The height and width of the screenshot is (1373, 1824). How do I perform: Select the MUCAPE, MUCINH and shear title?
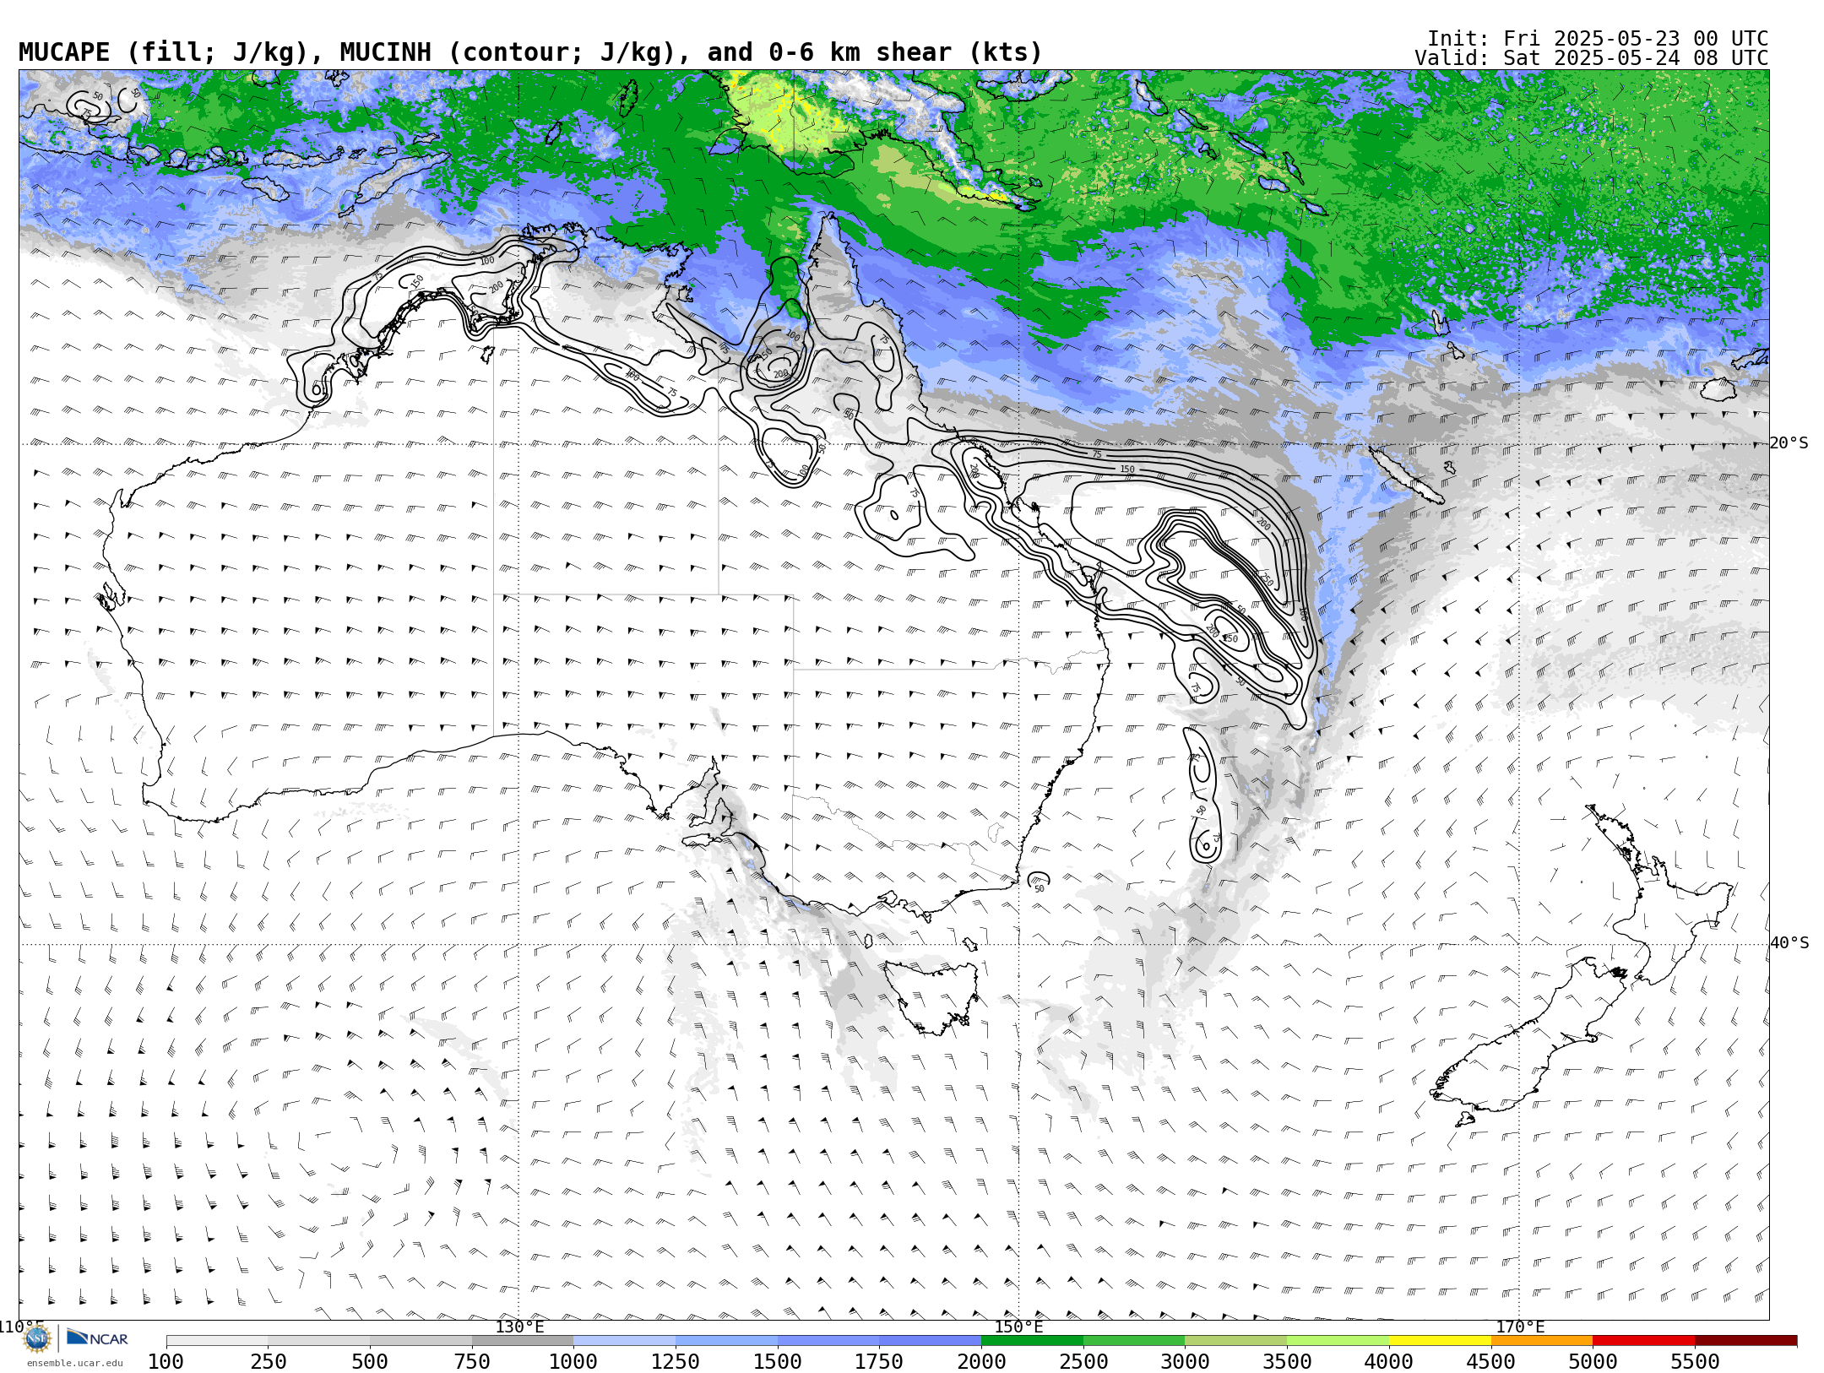[530, 52]
